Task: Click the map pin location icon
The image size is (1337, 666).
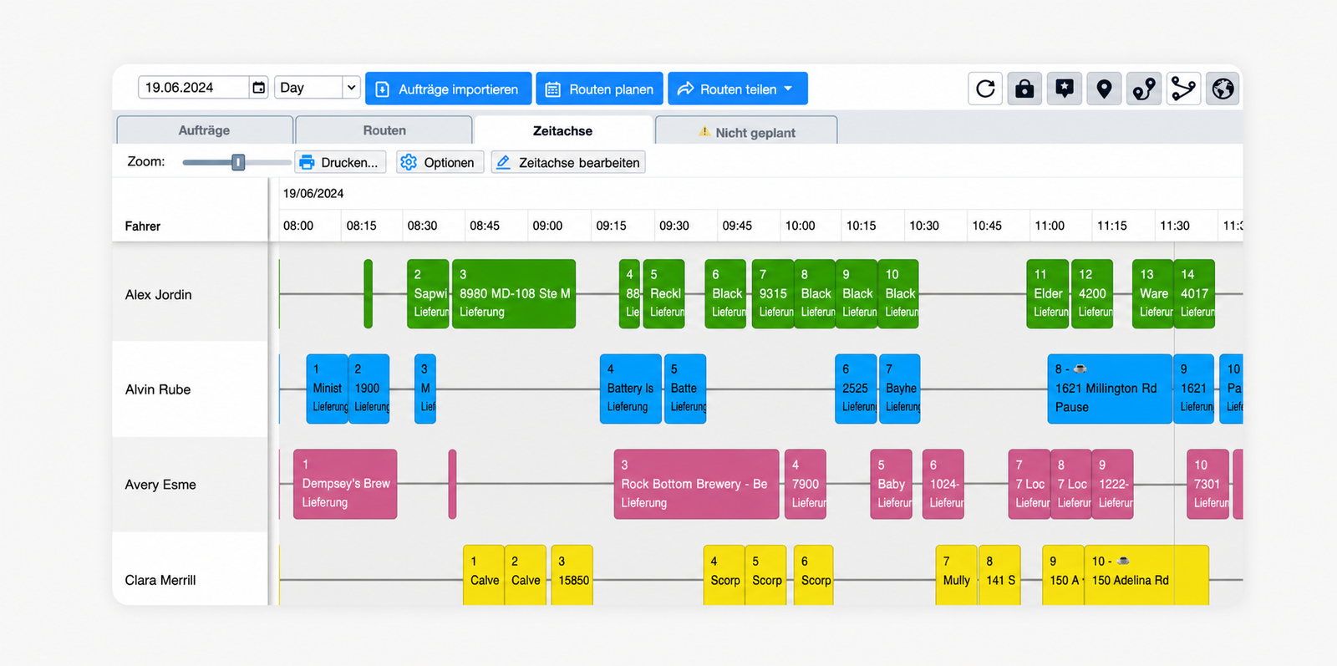Action: click(x=1104, y=89)
